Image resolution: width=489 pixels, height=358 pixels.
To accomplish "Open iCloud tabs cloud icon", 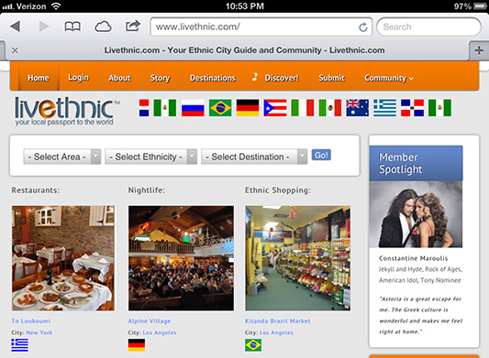I will point(103,27).
